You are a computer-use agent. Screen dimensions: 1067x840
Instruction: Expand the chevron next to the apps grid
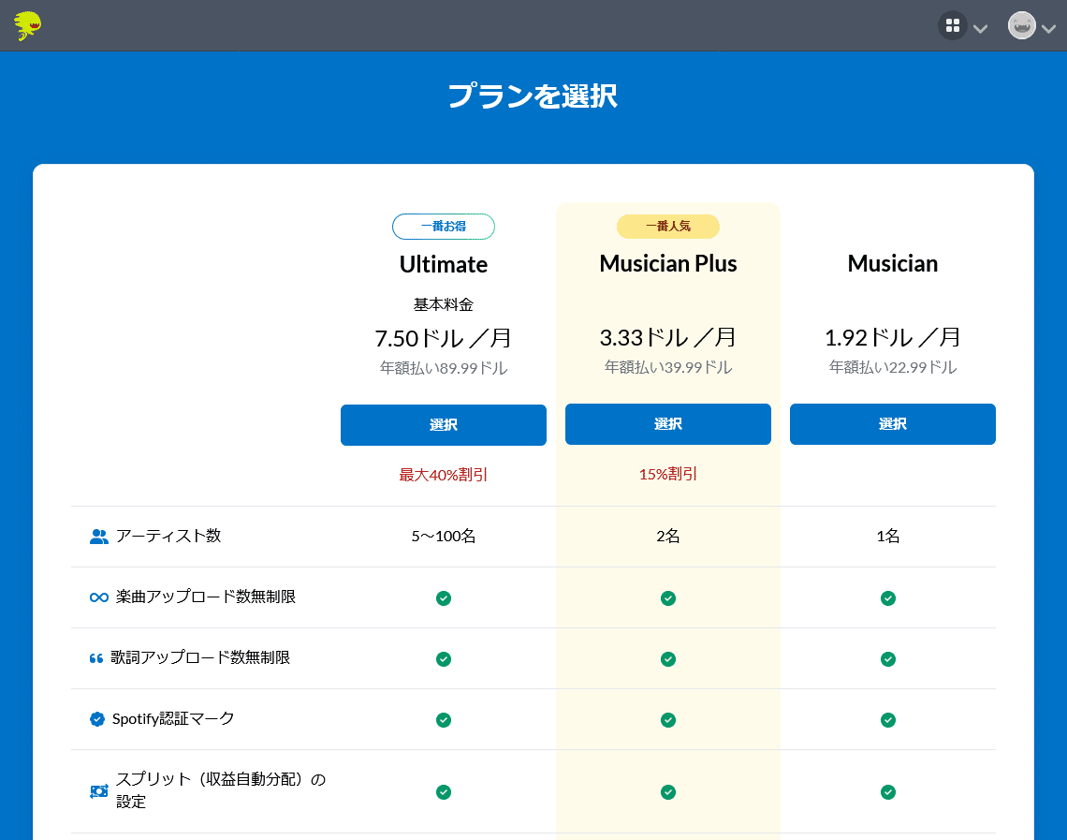980,29
